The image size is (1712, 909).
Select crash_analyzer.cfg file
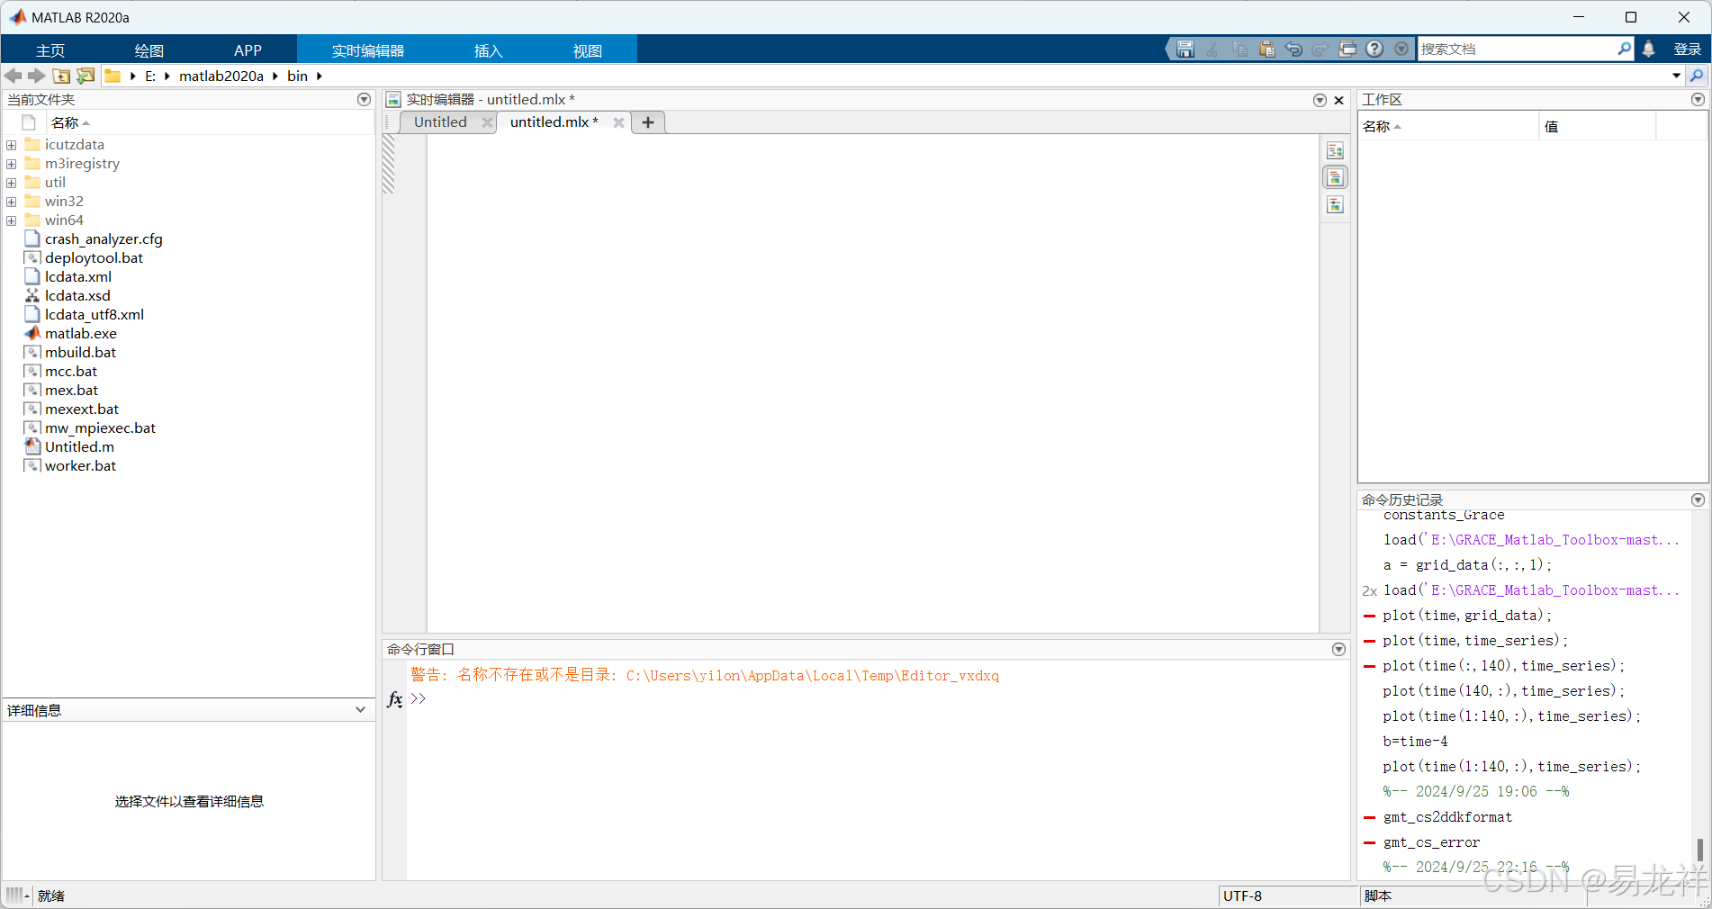tap(104, 238)
